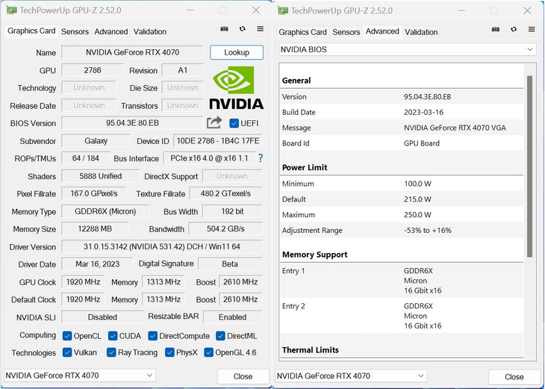Expand the NVIDIA BIOS dropdown

408,49
